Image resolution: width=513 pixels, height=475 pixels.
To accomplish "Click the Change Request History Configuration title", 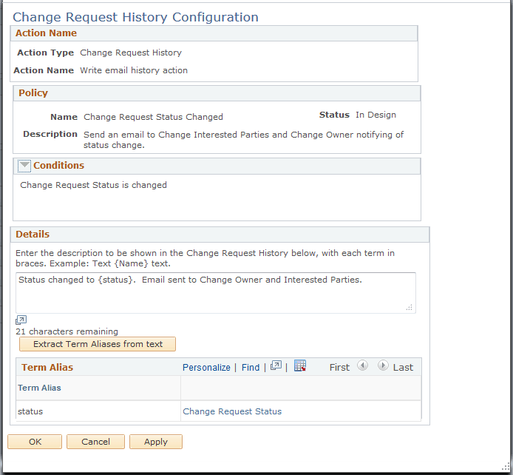I will 135,17.
